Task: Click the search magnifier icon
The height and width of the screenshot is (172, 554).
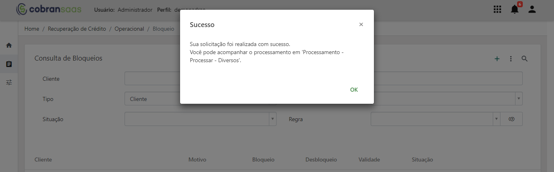Action: (x=524, y=59)
